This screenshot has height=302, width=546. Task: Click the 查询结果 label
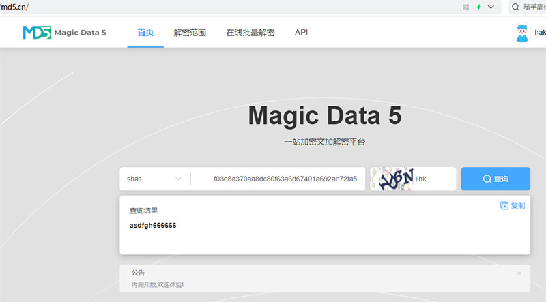[143, 211]
